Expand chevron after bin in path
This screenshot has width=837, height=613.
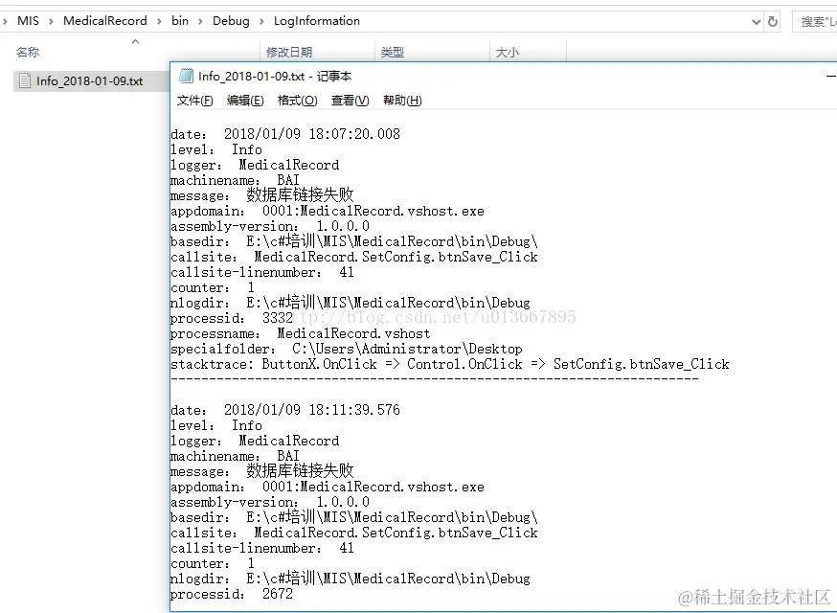click(x=200, y=21)
